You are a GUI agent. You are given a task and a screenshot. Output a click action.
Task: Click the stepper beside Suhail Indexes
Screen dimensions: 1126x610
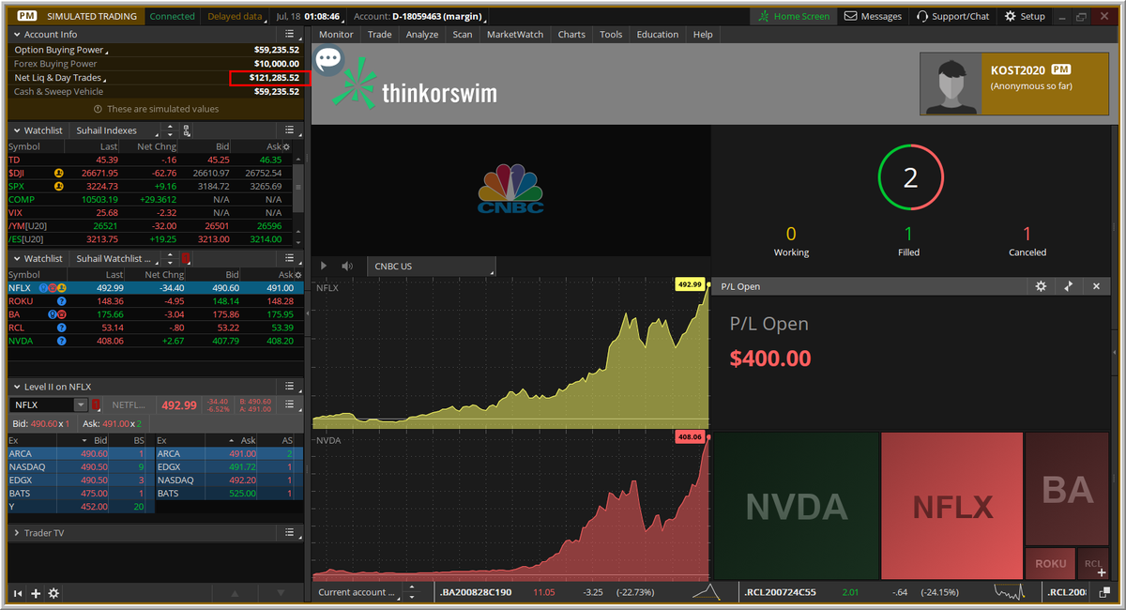tap(169, 130)
